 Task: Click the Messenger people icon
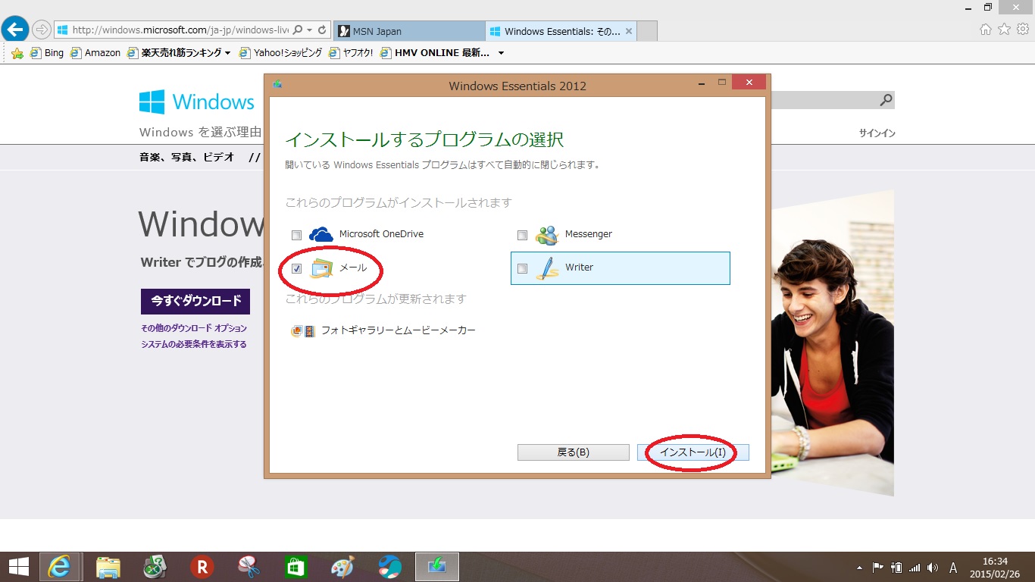pos(547,235)
